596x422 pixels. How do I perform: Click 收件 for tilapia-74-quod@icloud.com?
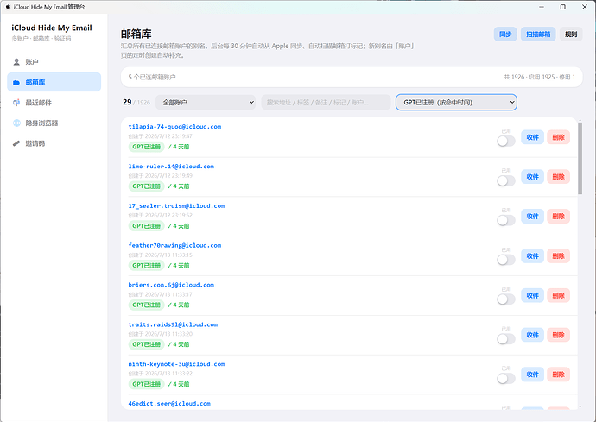coord(533,137)
